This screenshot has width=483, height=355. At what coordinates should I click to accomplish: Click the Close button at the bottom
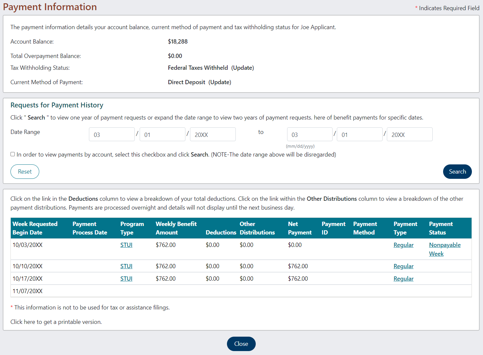241,344
